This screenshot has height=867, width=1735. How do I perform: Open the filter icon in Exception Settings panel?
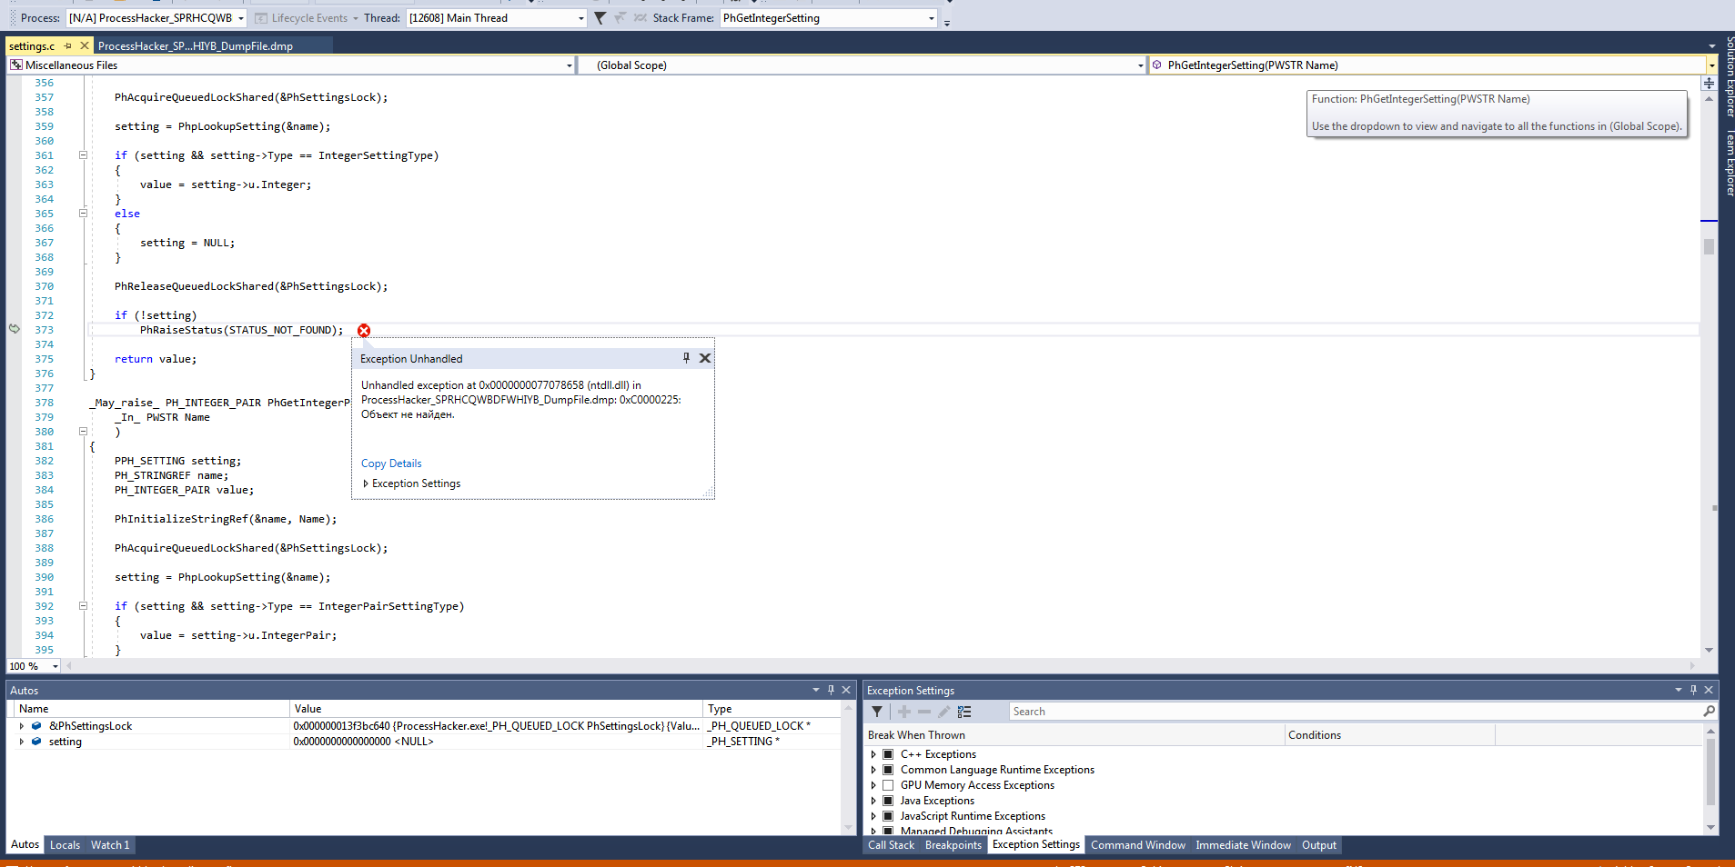(876, 712)
